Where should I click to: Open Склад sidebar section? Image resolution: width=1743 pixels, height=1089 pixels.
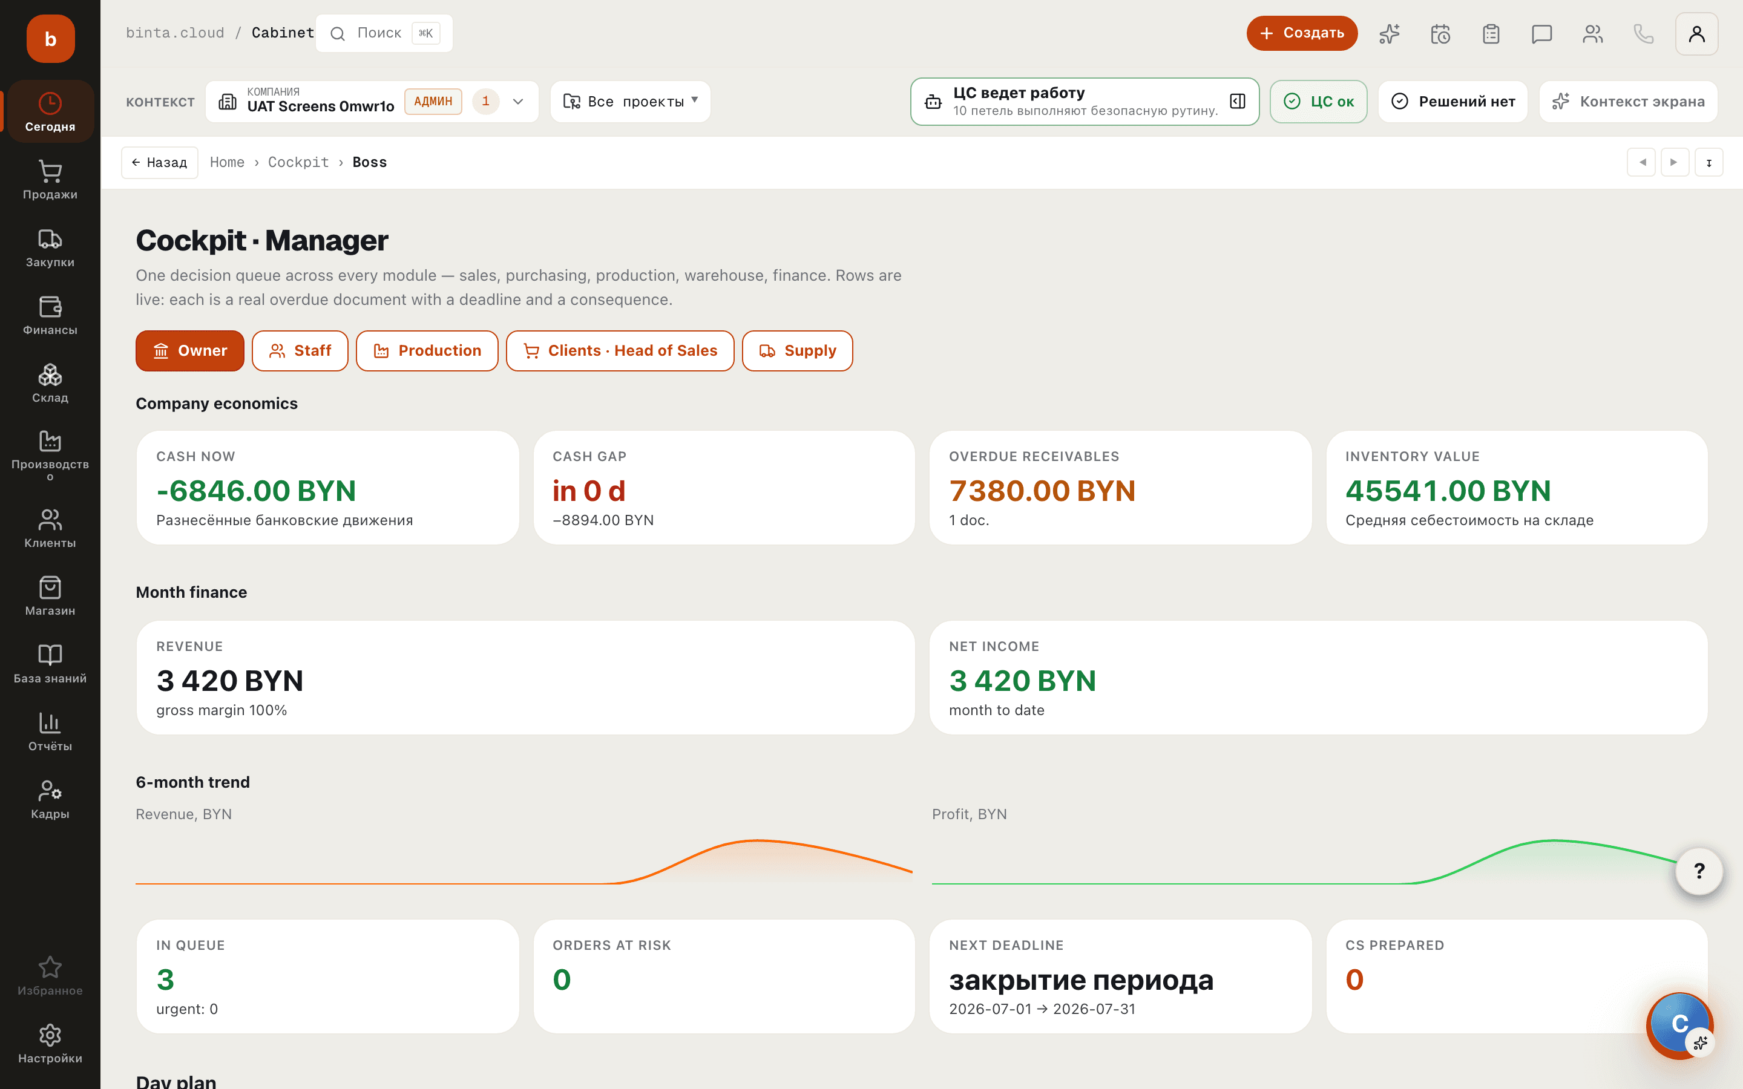[x=50, y=382]
